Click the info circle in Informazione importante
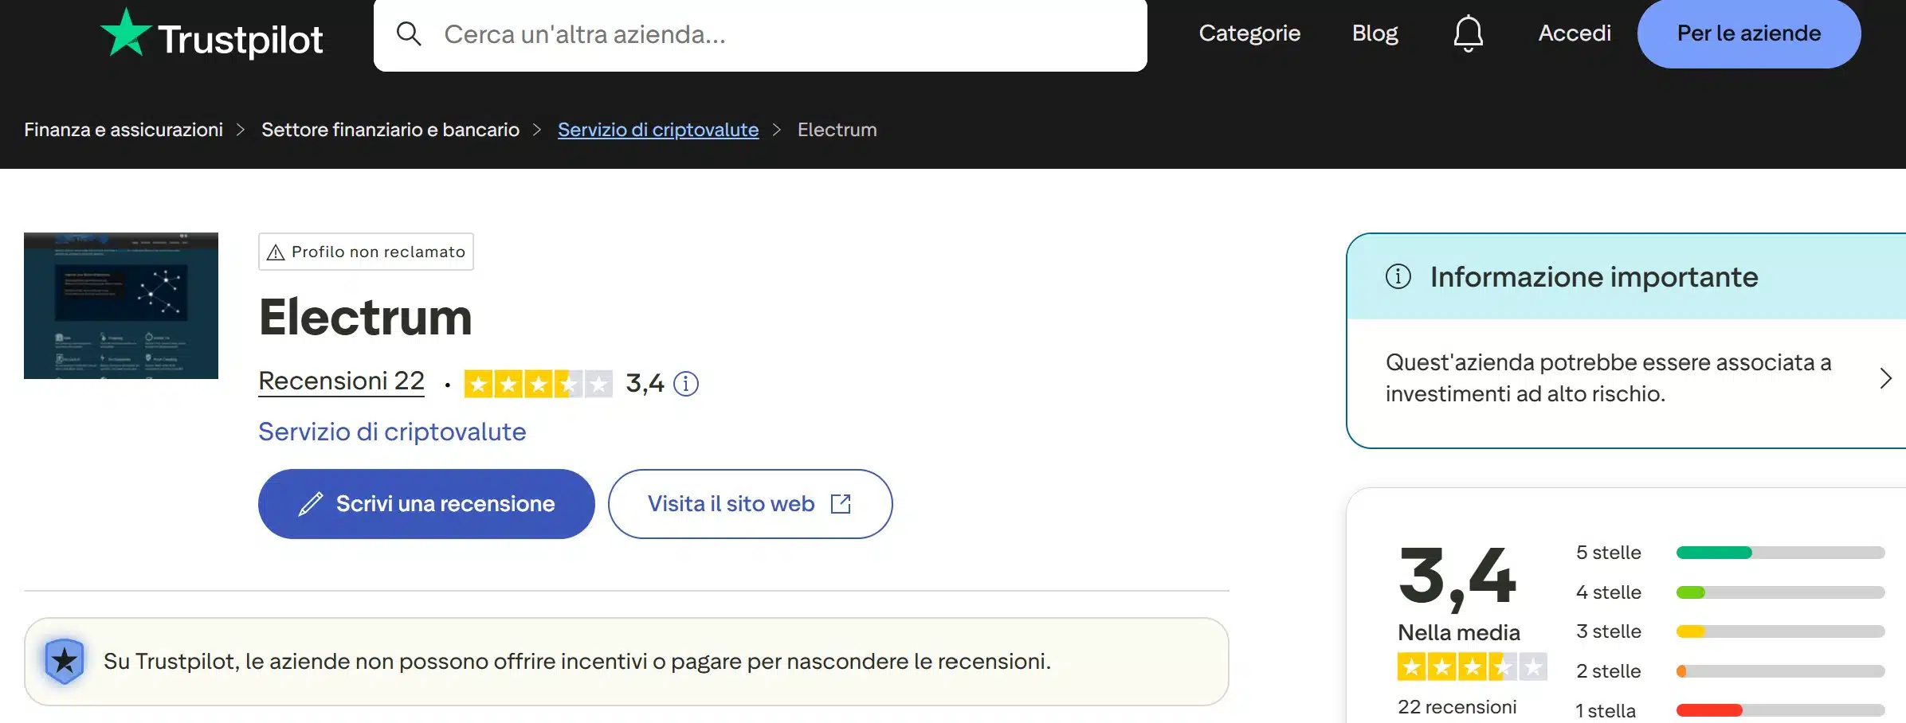 click(1399, 277)
